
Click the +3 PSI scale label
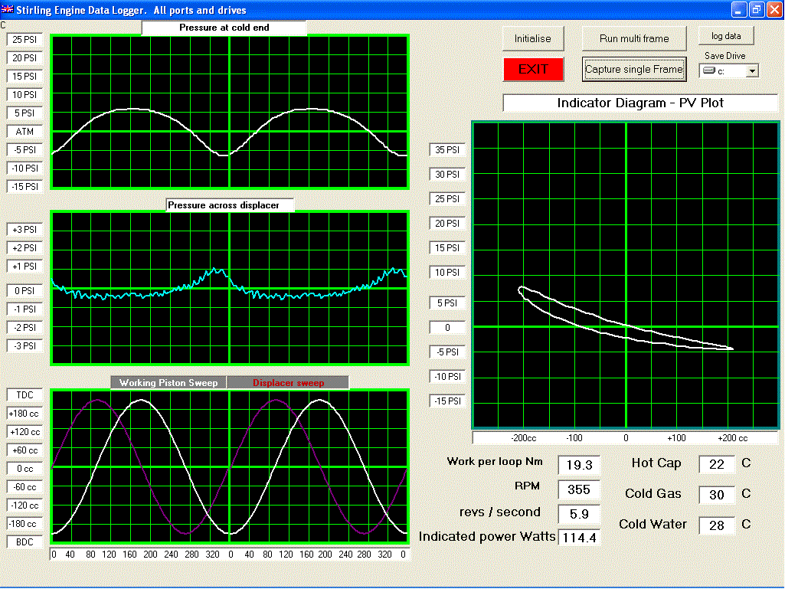pos(25,229)
